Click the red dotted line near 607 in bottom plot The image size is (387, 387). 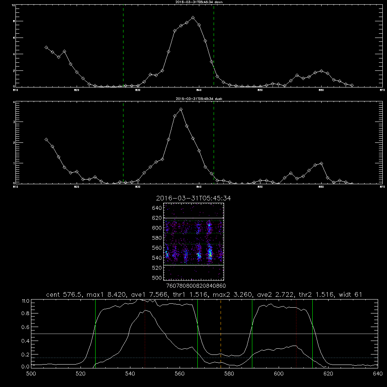point(296,333)
